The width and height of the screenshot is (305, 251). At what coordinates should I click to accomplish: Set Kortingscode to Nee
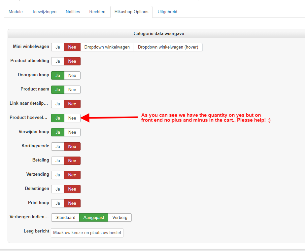tap(72, 147)
